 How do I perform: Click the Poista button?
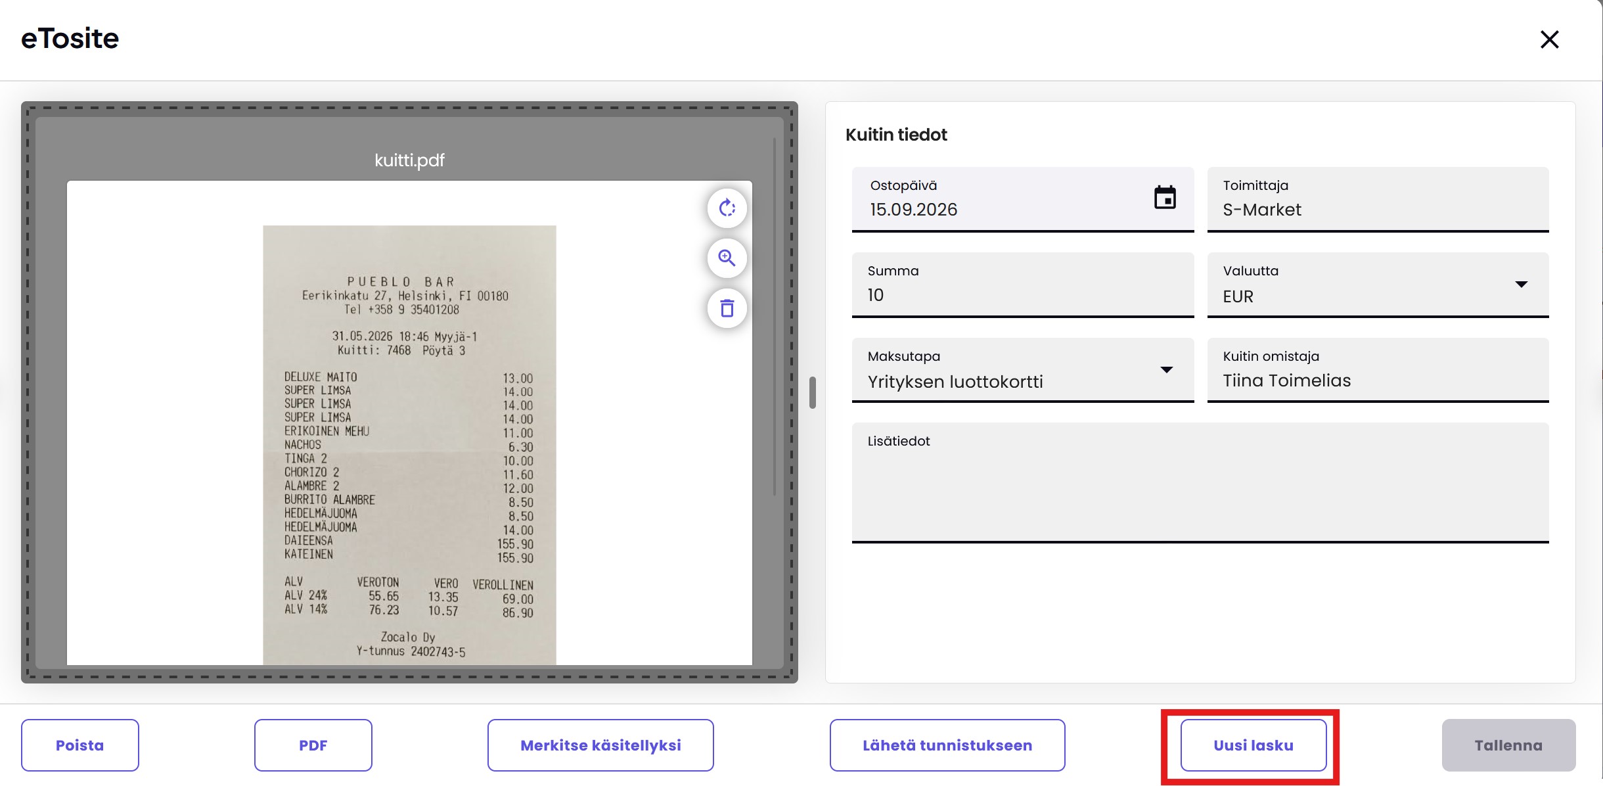(x=79, y=745)
